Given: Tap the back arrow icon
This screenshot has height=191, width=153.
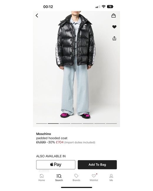Looking at the screenshot, I should tap(37, 16).
